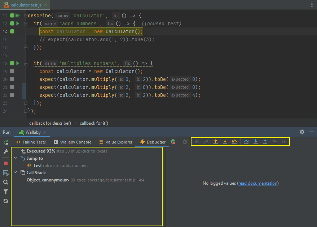Click the green coverage indicator on line 14

[12, 31]
